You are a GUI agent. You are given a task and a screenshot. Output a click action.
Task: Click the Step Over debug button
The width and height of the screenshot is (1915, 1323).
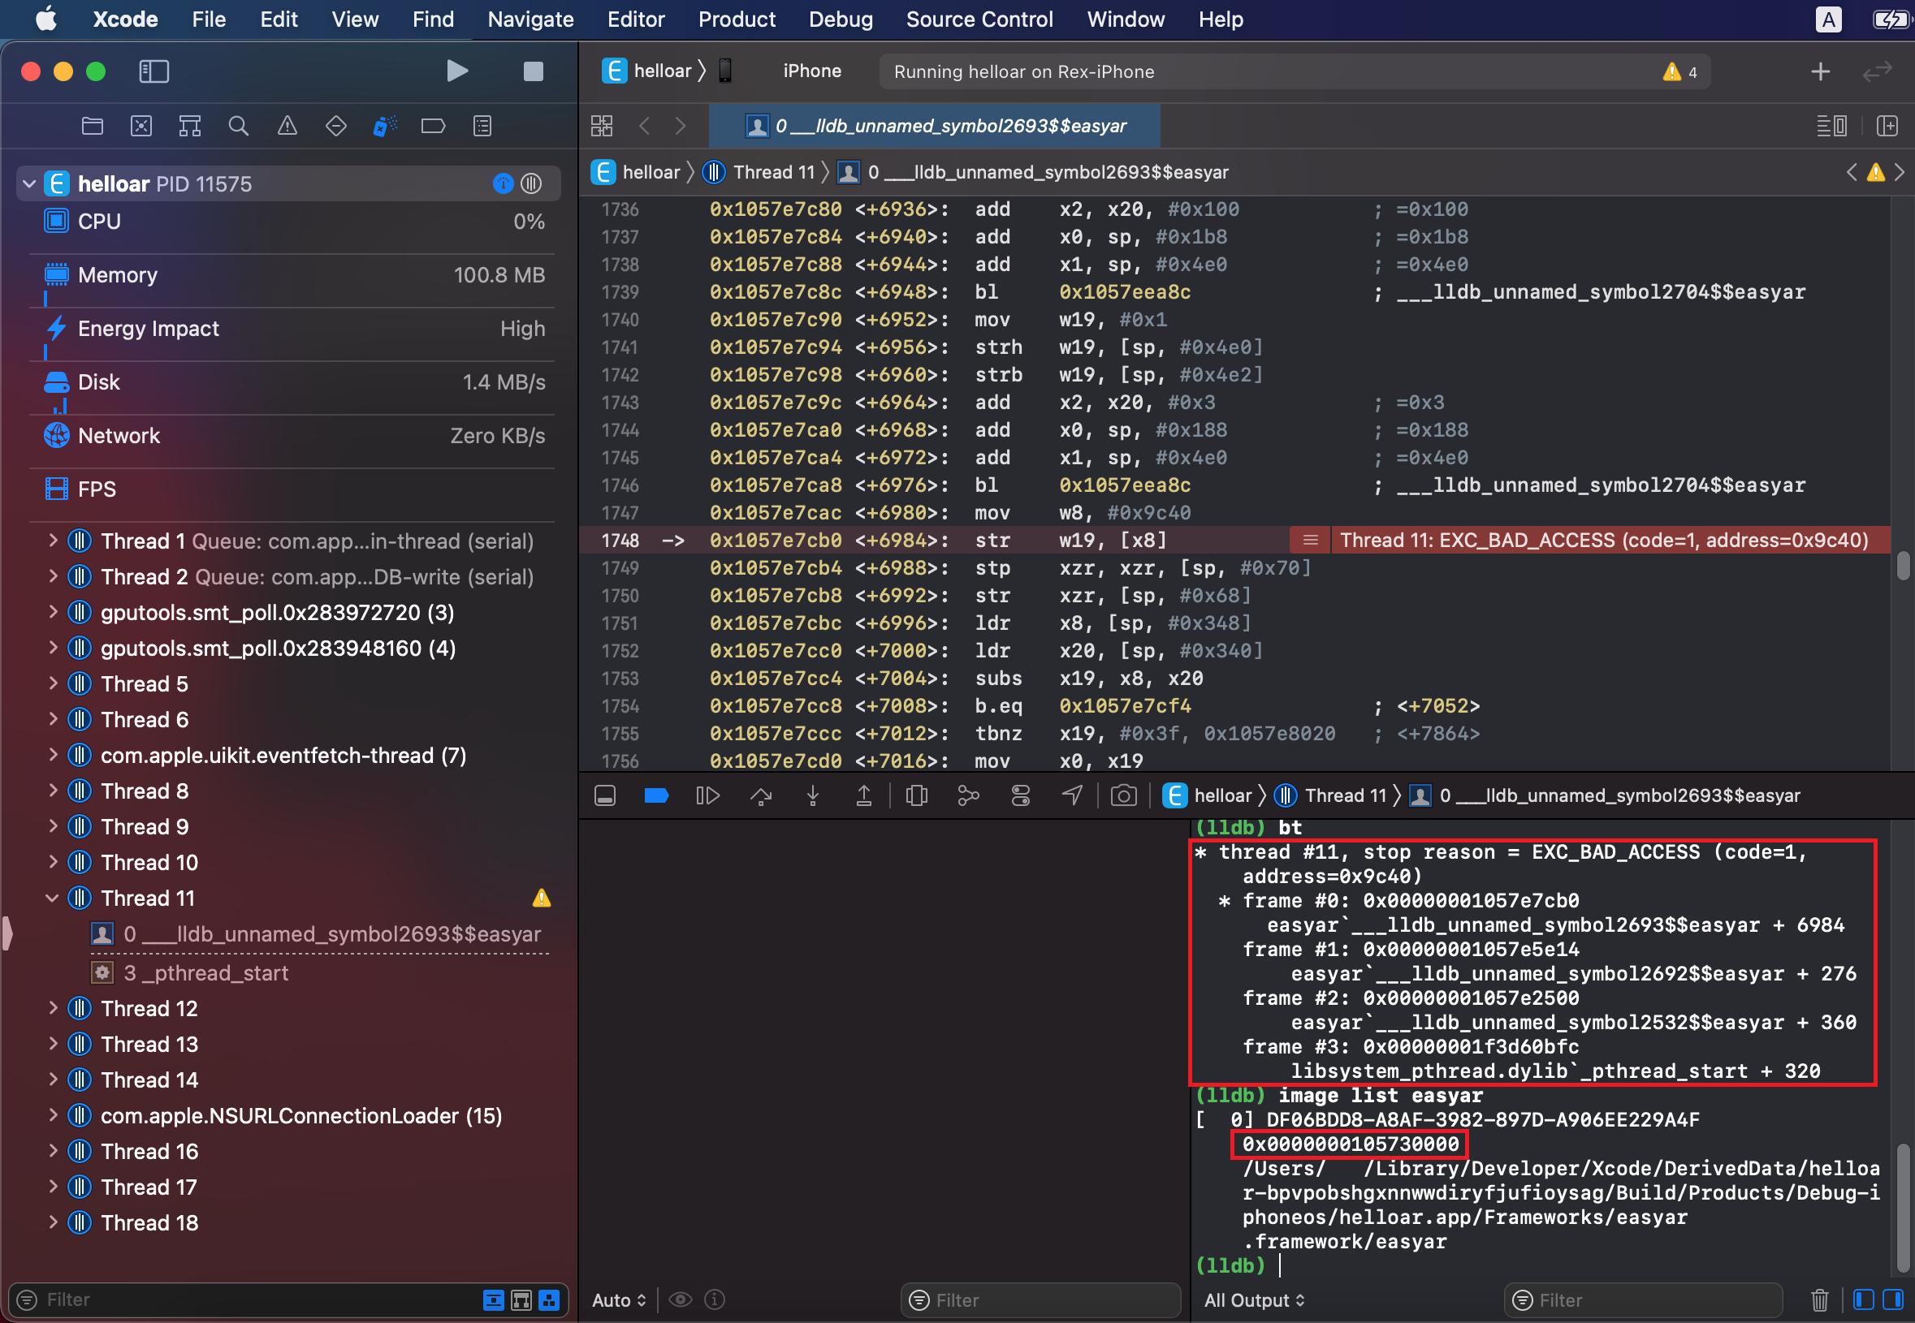760,795
